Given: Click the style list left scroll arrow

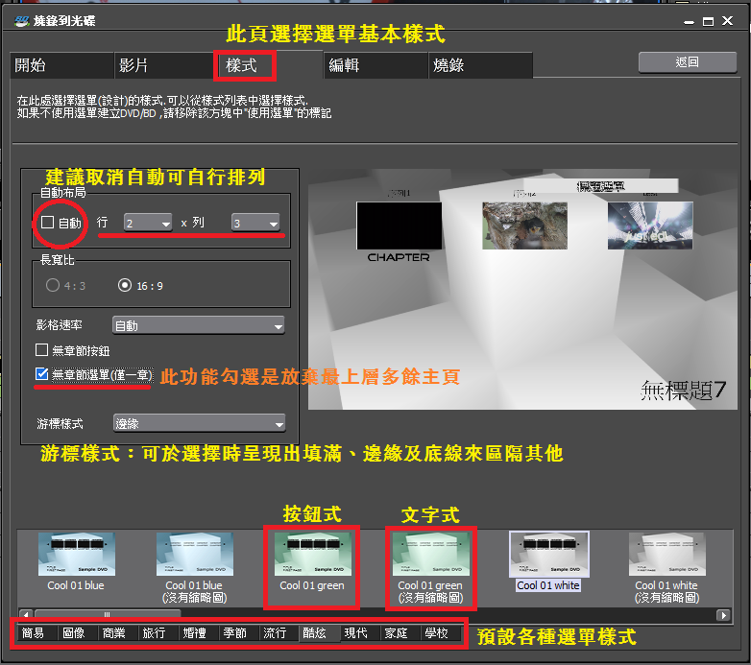Looking at the screenshot, I should 26,614.
